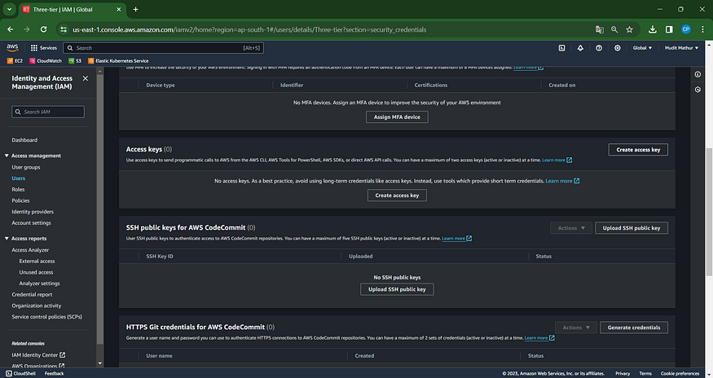Open the info panel icon on right edge
This screenshot has height=378, width=713.
click(698, 74)
